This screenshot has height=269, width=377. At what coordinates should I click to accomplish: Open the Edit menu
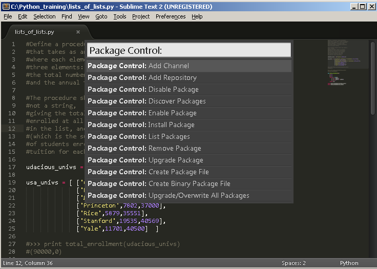coord(23,16)
